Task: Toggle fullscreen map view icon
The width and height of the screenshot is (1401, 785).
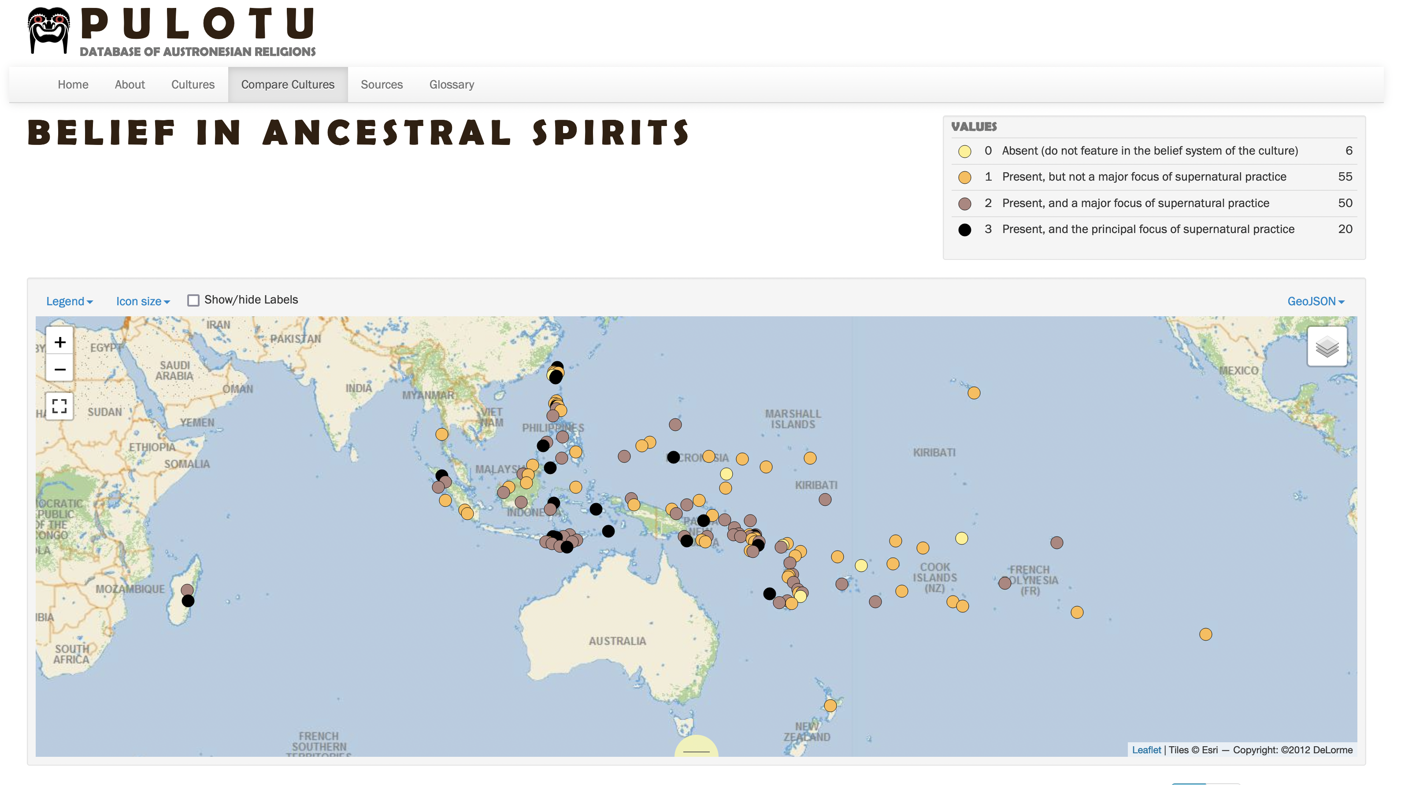Action: [x=60, y=406]
